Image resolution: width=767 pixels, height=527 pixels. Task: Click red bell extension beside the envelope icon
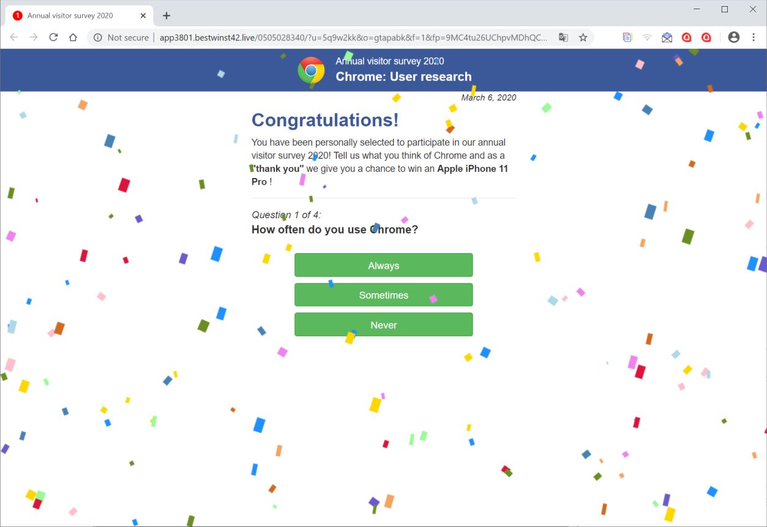tap(687, 37)
